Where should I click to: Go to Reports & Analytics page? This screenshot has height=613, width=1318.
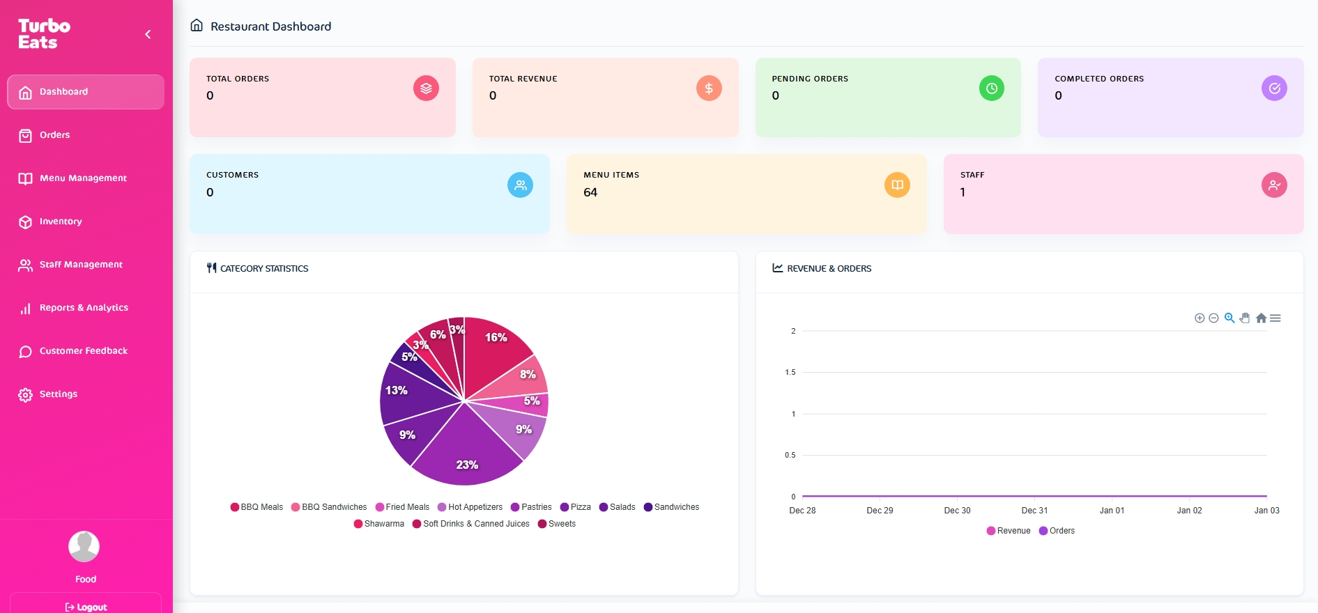pyautogui.click(x=84, y=308)
